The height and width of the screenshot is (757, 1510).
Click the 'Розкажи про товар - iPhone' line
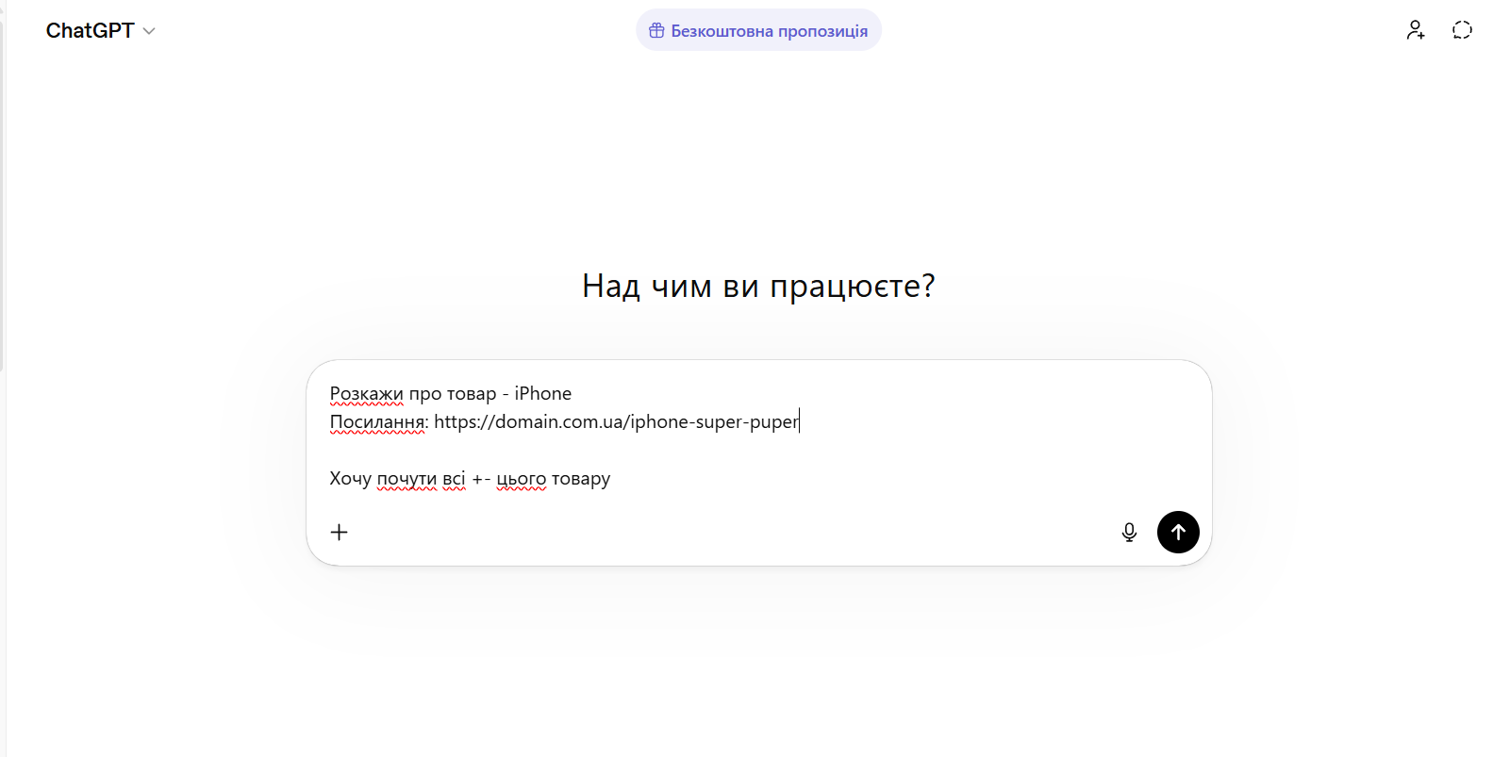point(450,393)
